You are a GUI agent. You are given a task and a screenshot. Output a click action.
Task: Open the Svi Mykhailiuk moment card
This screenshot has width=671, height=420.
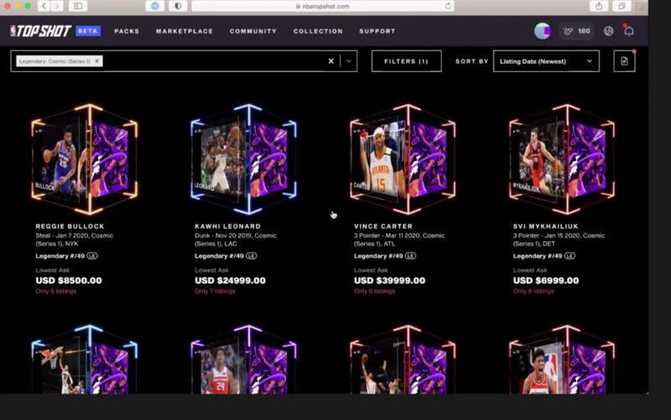tap(562, 159)
